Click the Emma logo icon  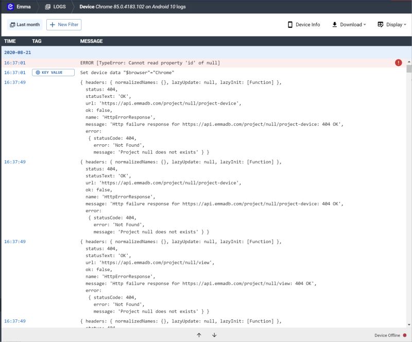pyautogui.click(x=11, y=7)
